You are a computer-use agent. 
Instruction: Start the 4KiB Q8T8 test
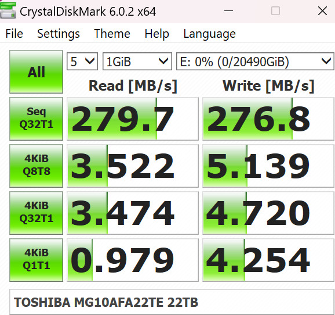point(36,166)
